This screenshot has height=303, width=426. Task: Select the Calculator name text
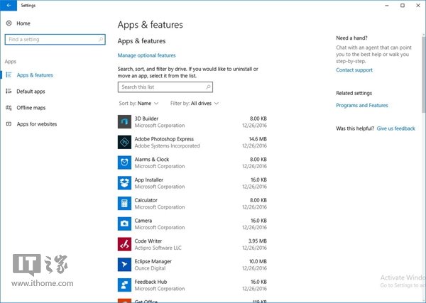146,200
